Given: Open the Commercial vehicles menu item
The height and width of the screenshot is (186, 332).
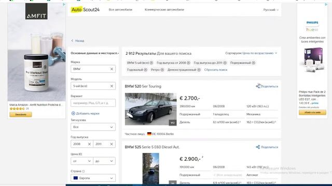Looking at the screenshot, I should (164, 10).
